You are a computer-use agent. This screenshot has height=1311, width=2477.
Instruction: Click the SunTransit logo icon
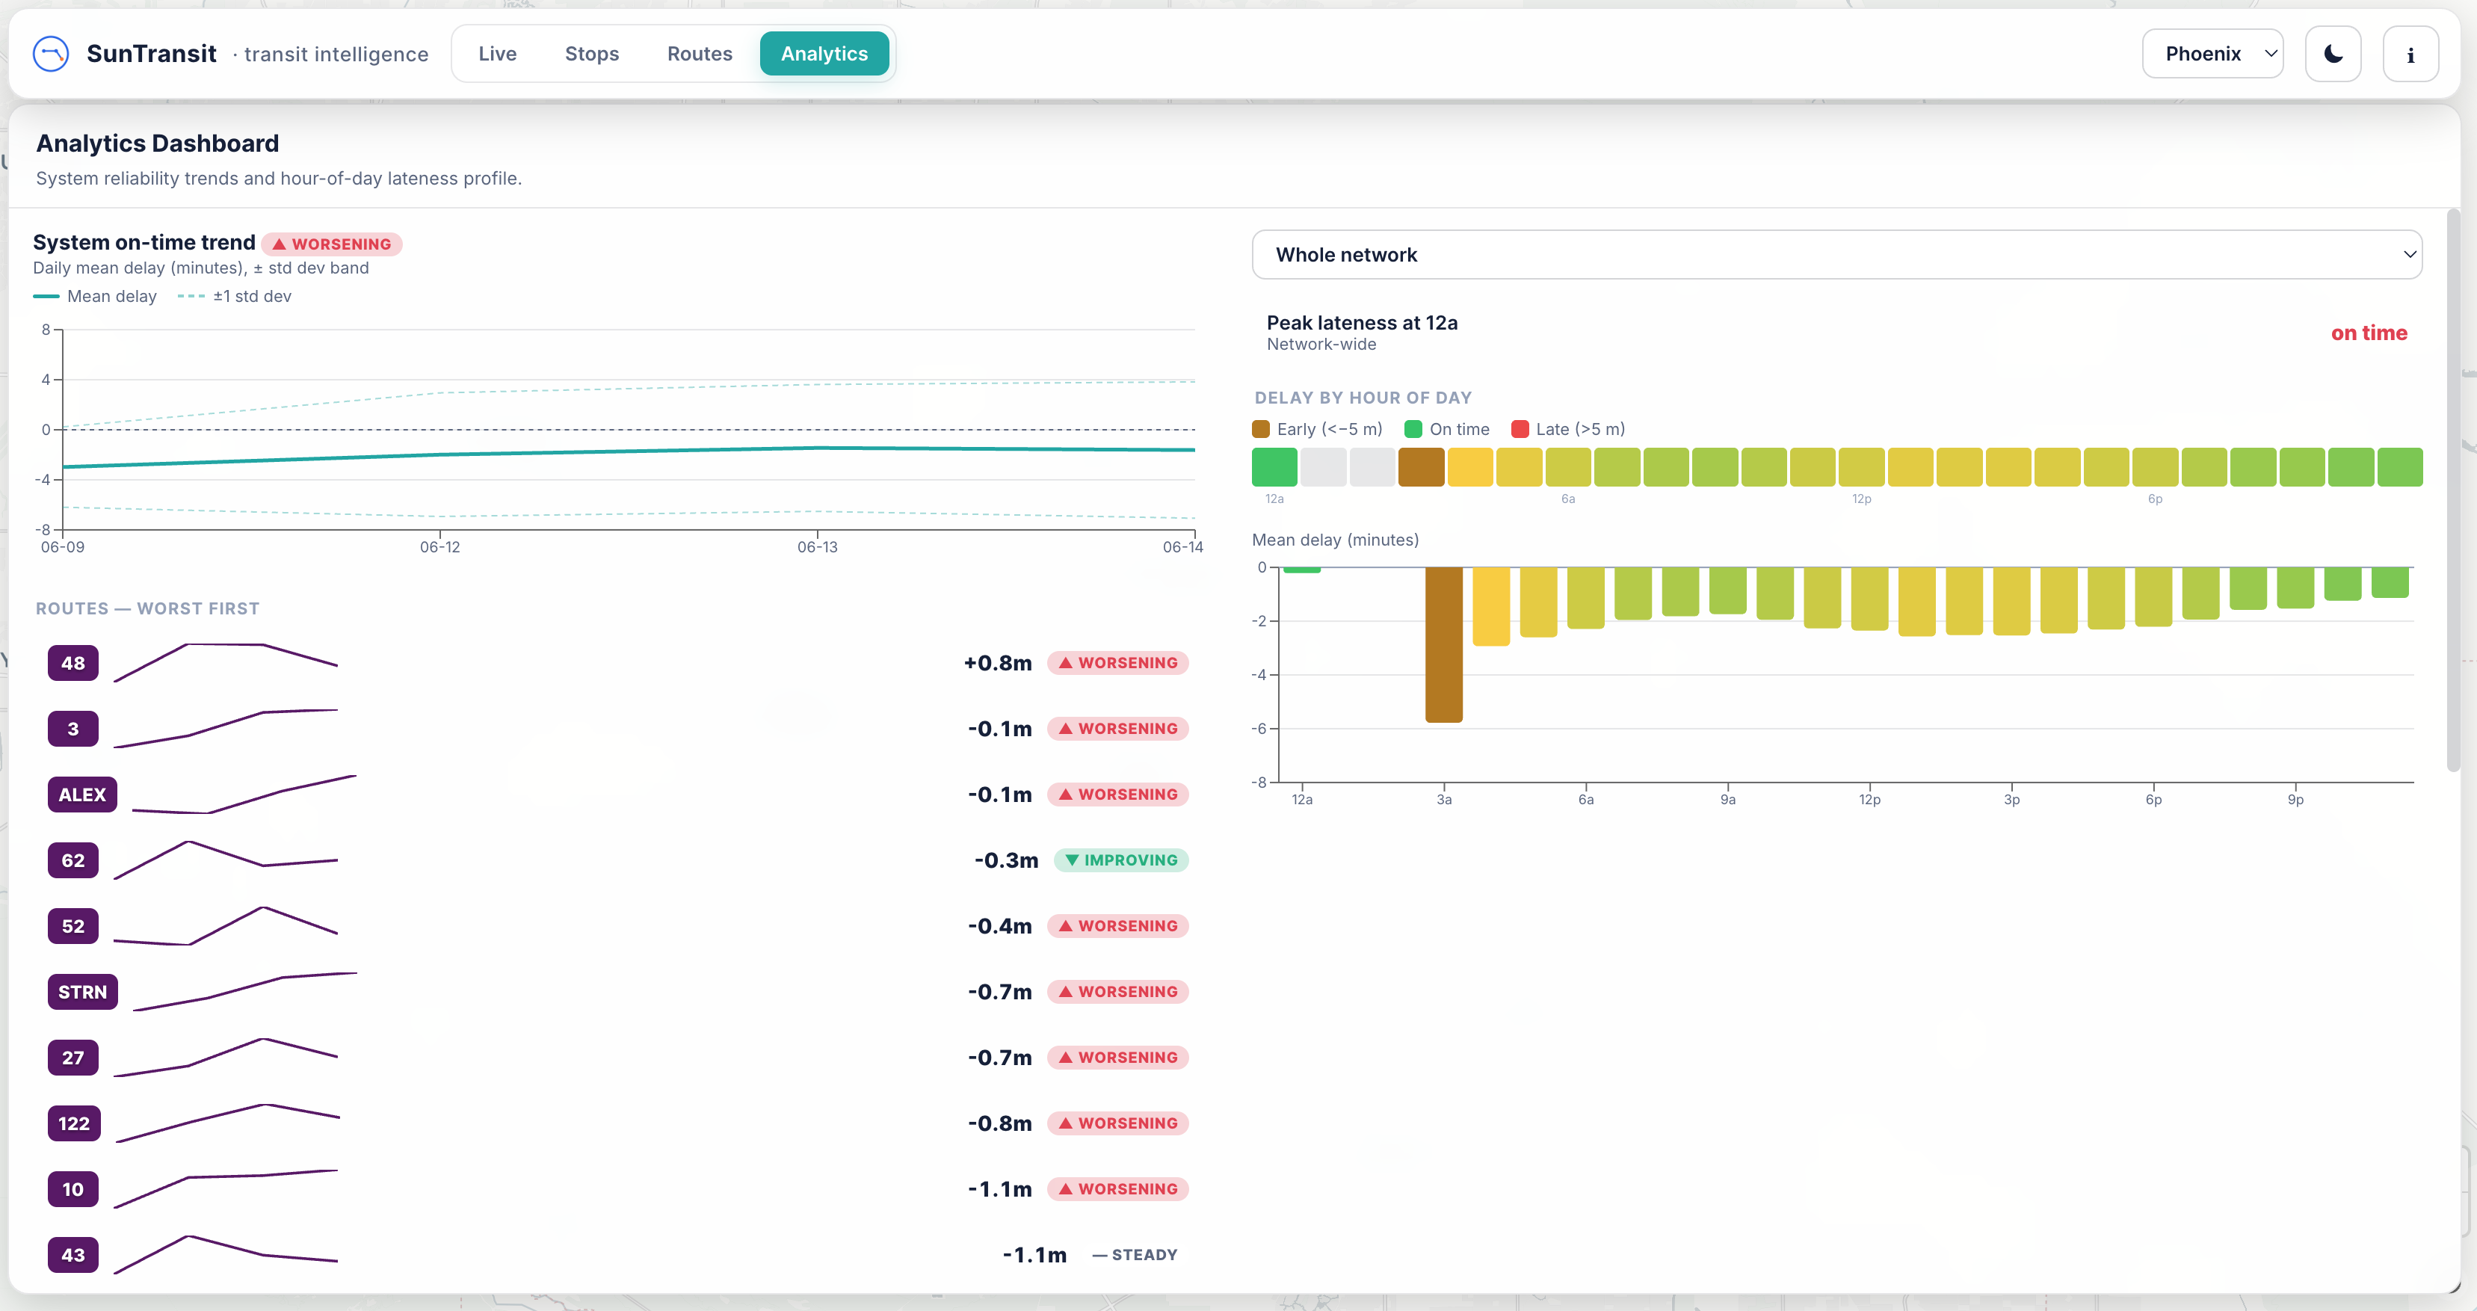click(x=51, y=54)
